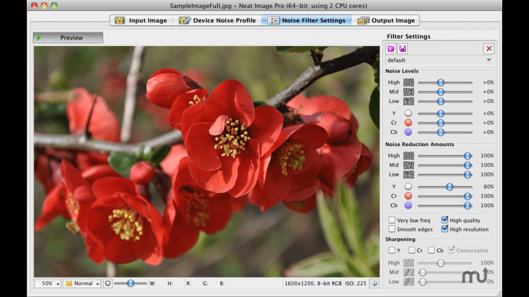Viewport: 529px width, 297px height.
Task: Open the Input Image tab
Action: 141,21
